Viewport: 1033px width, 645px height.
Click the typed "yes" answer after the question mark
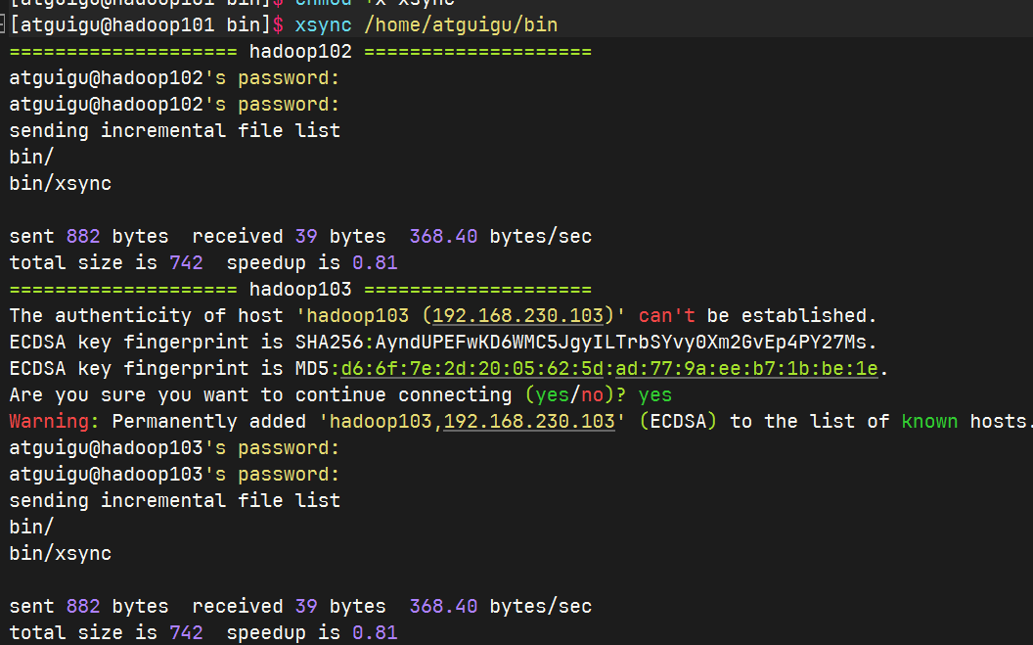tap(654, 395)
